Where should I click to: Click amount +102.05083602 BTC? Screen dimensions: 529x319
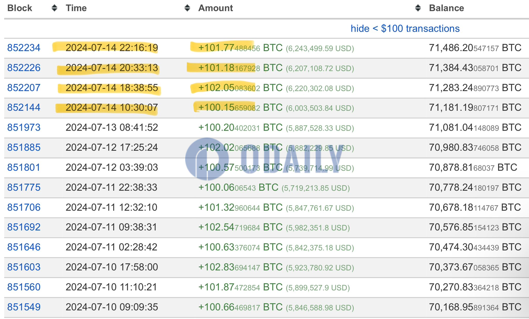[240, 88]
